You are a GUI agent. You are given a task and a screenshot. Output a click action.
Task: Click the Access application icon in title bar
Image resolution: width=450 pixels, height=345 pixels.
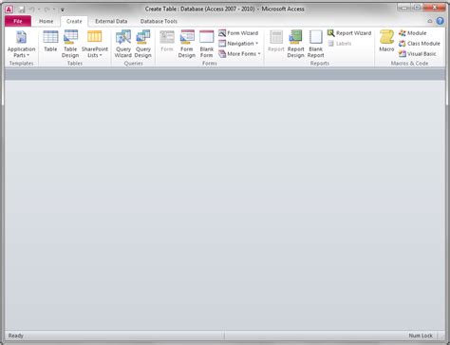9,10
